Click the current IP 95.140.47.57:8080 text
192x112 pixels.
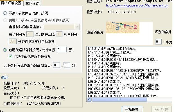[x=44, y=104]
